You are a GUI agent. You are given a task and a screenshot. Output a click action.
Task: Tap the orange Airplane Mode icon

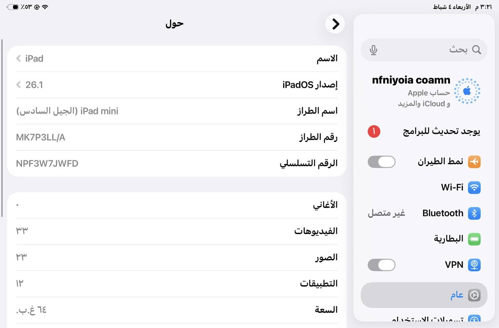click(474, 162)
